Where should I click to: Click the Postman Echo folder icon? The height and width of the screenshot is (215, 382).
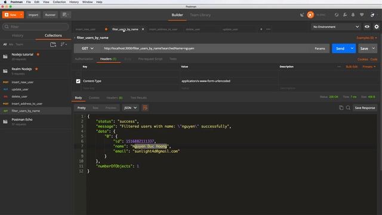5,122
